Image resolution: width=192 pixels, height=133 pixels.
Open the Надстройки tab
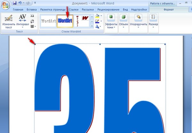coord(139,10)
